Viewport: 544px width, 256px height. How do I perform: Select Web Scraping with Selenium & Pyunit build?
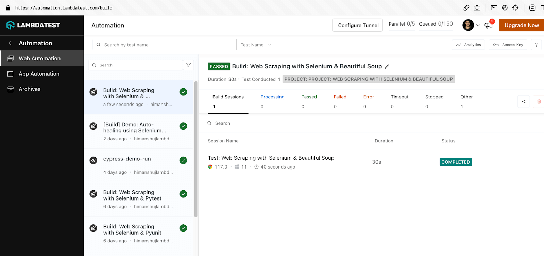tap(139, 234)
